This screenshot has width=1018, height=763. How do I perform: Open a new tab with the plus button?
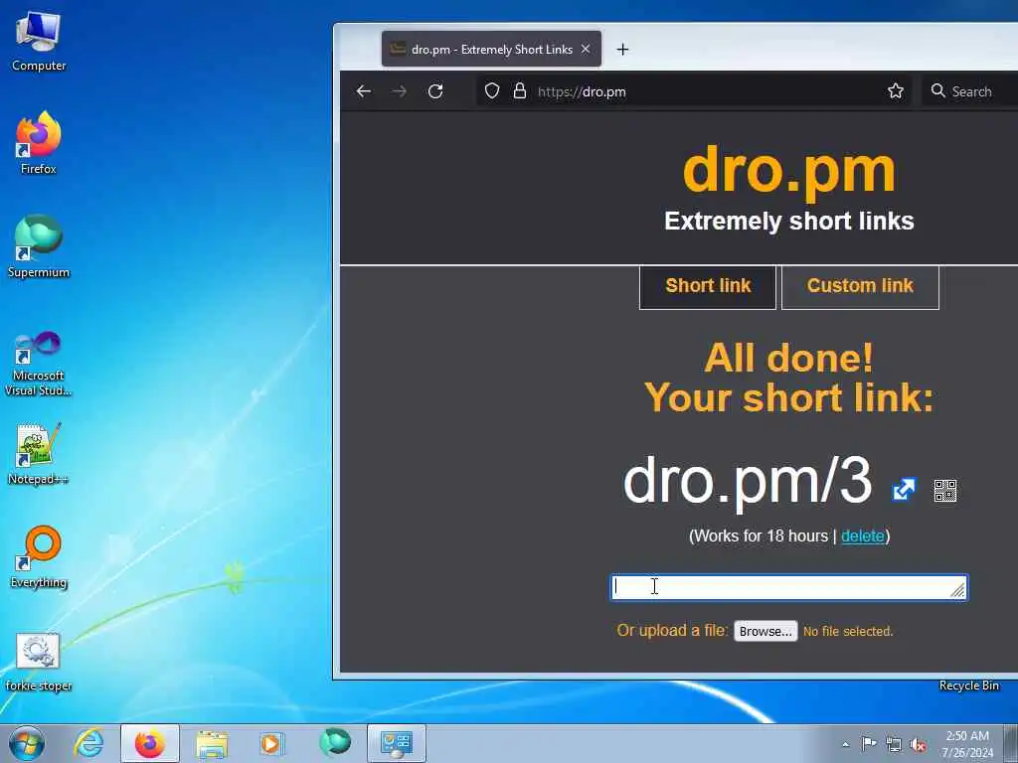click(622, 50)
